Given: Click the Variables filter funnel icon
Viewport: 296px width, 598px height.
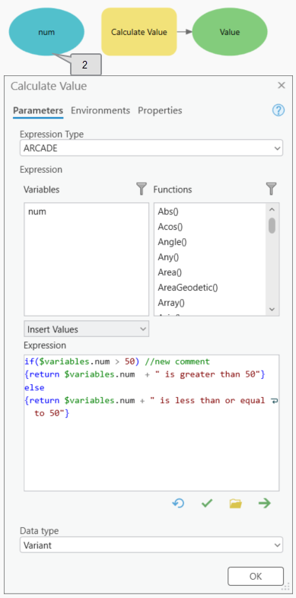Looking at the screenshot, I should pyautogui.click(x=142, y=189).
